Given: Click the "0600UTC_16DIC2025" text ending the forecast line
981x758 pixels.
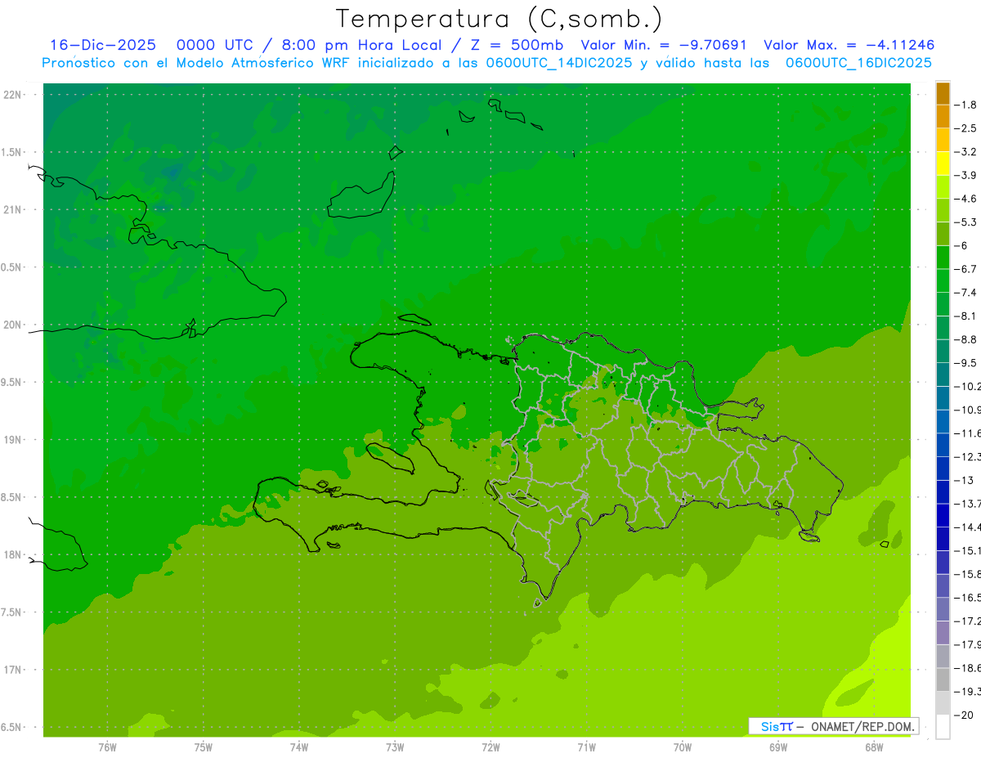Looking at the screenshot, I should [x=858, y=63].
